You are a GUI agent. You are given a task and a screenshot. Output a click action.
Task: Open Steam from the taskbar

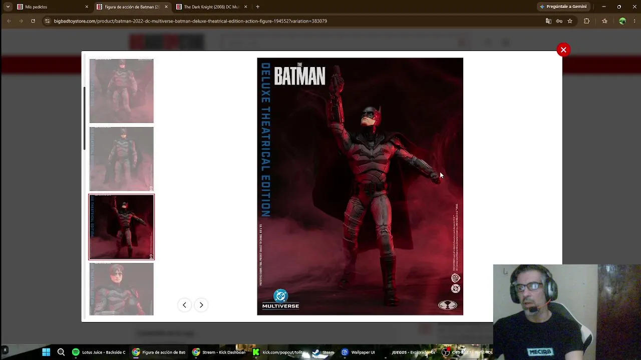(x=323, y=352)
